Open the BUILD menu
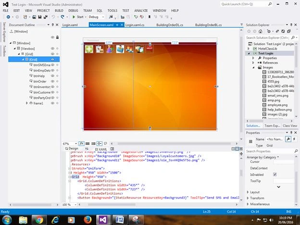 (x=59, y=11)
